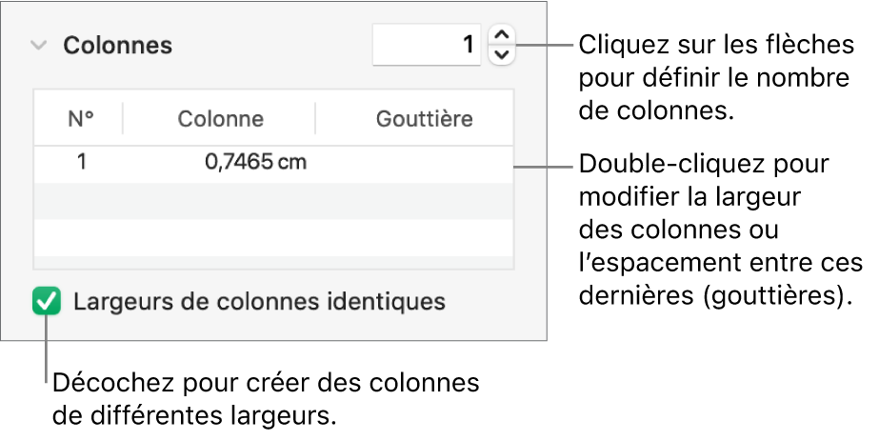Click the column count number field
879x441 pixels.
click(427, 45)
